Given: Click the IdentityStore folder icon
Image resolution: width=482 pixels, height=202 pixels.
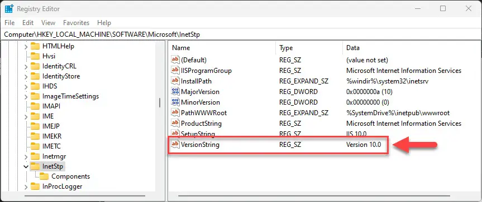Looking at the screenshot, I should [x=35, y=76].
